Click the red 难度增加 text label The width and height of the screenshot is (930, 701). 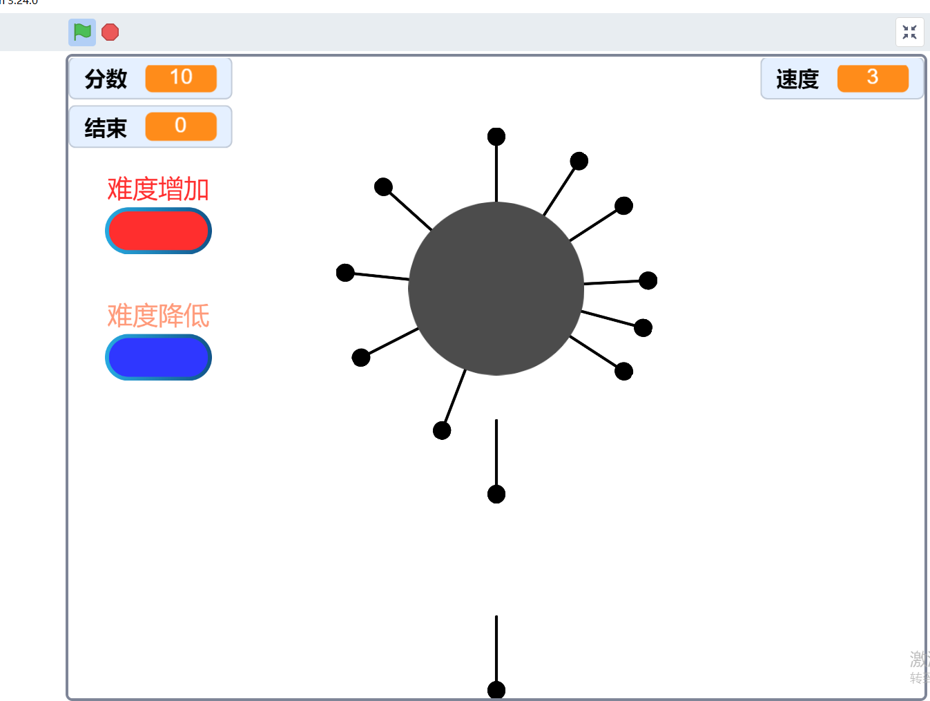click(x=158, y=189)
